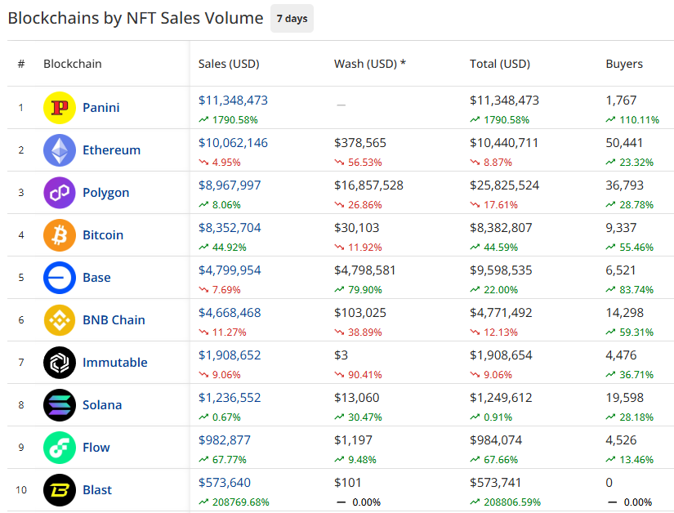Sort by the Buyers column header

(624, 64)
